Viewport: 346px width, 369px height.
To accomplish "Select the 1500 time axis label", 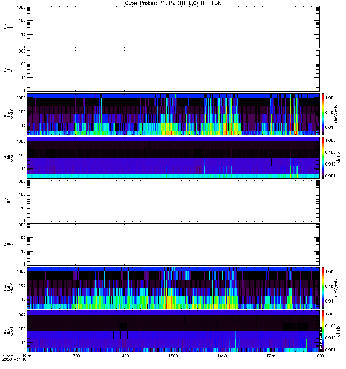I will point(173,356).
